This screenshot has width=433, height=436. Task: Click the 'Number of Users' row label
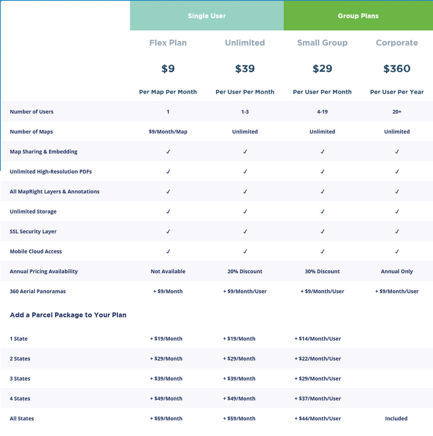pyautogui.click(x=32, y=111)
